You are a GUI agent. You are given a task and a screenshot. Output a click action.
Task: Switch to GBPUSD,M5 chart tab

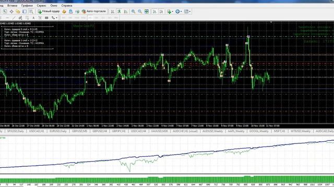[x=79, y=131]
